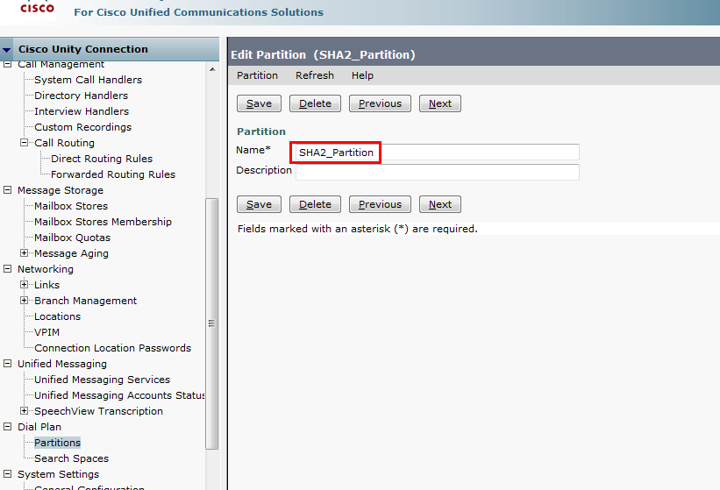Select the SpeechView Transcription tree item

tap(98, 411)
